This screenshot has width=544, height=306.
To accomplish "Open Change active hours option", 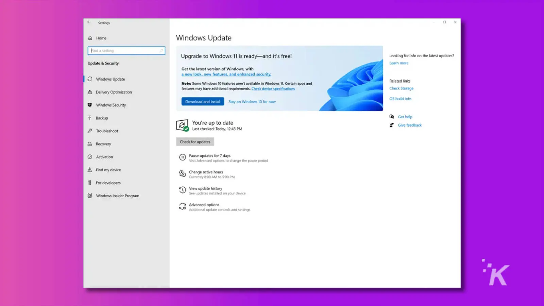I will click(x=206, y=172).
